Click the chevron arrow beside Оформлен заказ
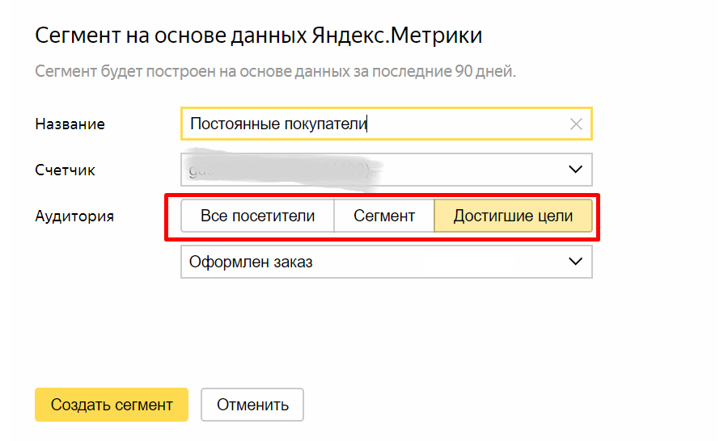This screenshot has width=728, height=441. tap(576, 262)
